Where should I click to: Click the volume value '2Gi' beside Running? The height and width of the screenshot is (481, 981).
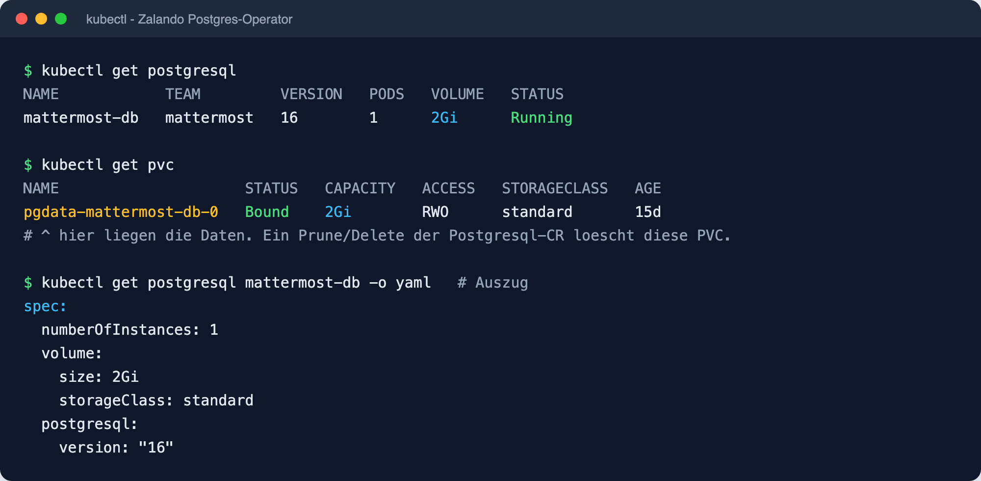(x=444, y=118)
